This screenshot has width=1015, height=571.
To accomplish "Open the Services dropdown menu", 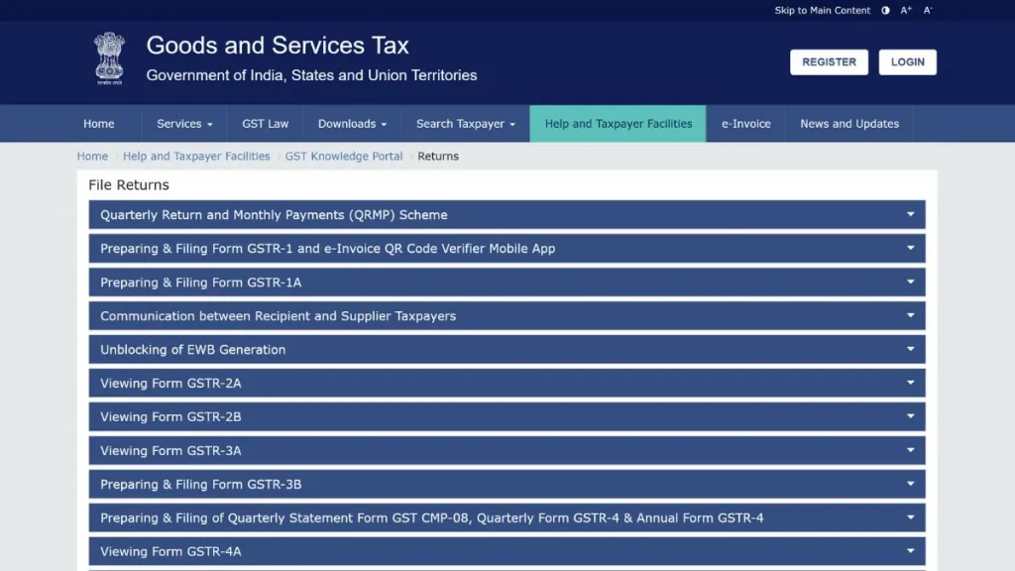I will [x=183, y=123].
